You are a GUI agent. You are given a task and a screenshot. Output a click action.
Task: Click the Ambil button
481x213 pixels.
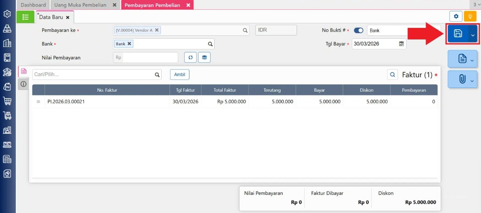tap(180, 74)
